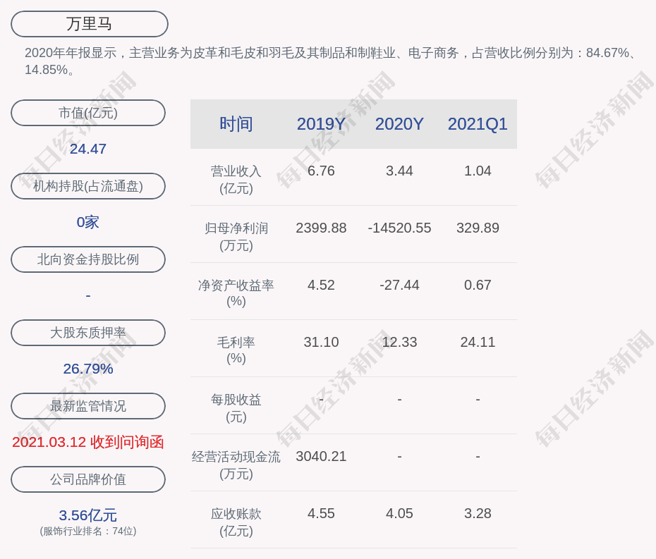The height and width of the screenshot is (559, 656).
Task: Click the 应收账款(亿元) row label
Action: [x=236, y=522]
